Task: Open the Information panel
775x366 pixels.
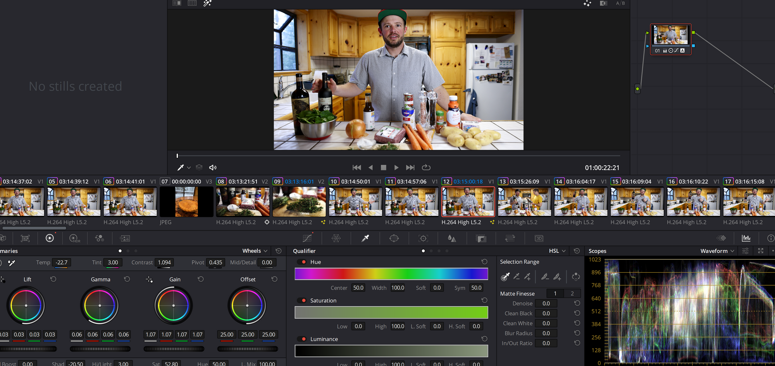Action: 771,238
